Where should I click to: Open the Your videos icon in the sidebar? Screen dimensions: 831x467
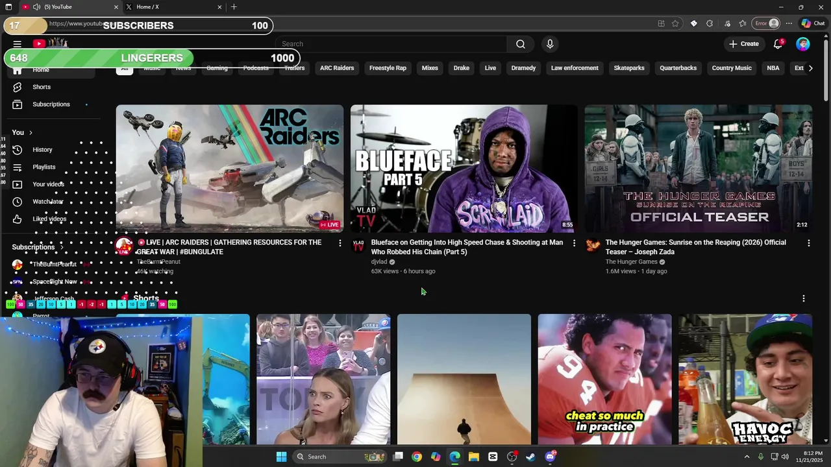(18, 184)
